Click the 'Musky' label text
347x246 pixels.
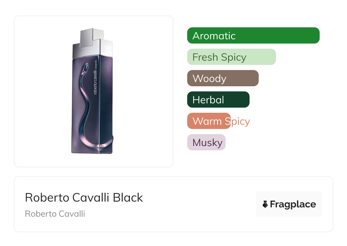(x=207, y=143)
